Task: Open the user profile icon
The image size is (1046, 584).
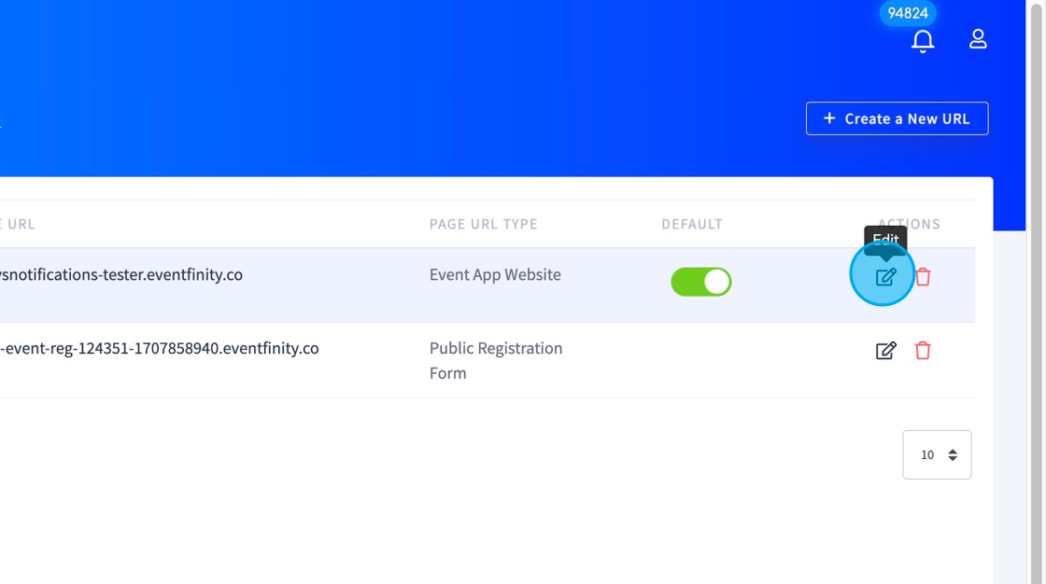Action: (x=978, y=38)
